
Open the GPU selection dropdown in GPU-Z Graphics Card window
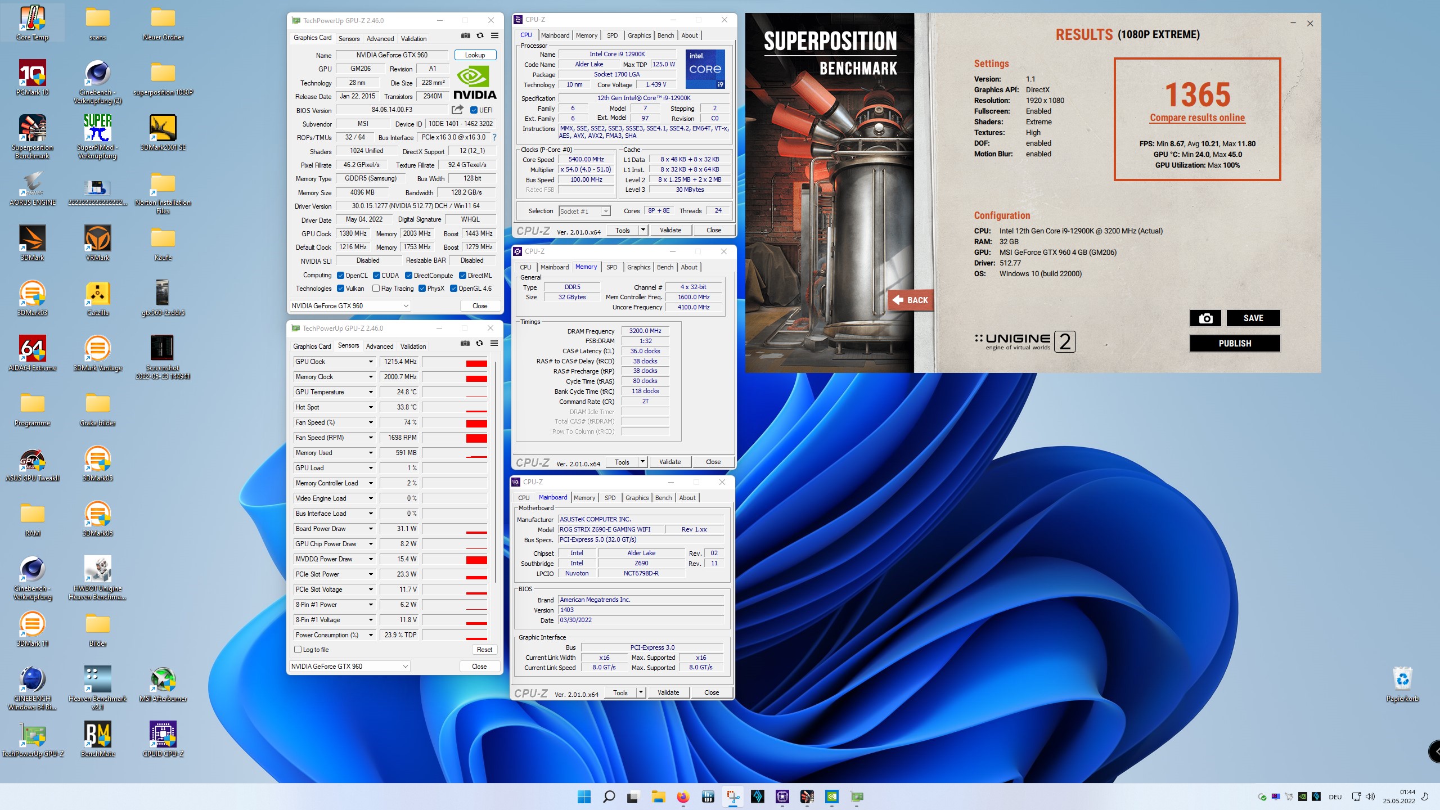[x=350, y=306]
